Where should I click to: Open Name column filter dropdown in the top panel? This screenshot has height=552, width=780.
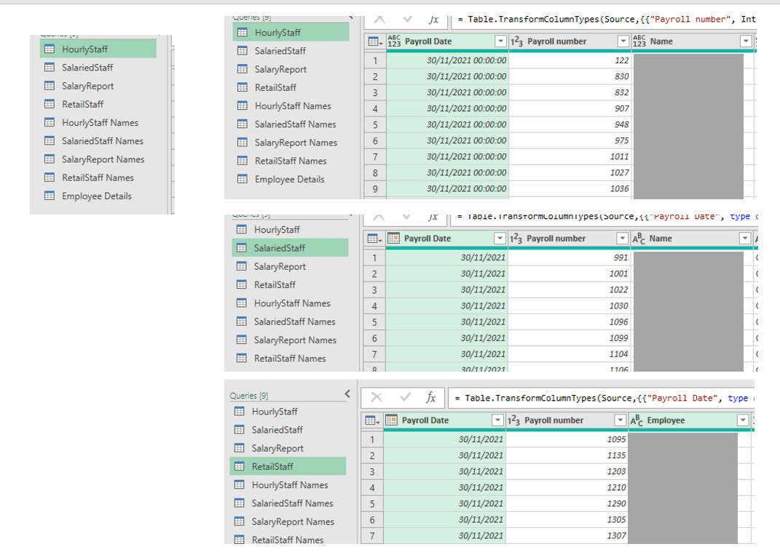(746, 41)
